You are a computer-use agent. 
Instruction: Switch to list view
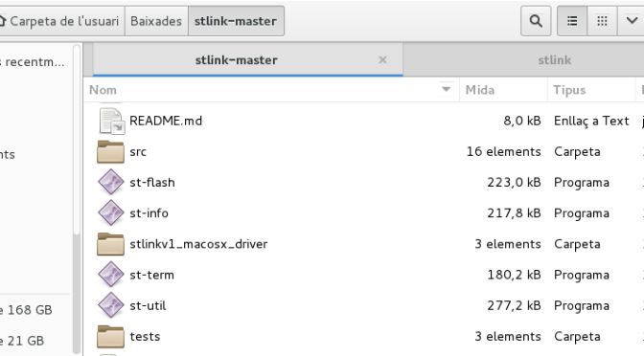click(x=572, y=21)
